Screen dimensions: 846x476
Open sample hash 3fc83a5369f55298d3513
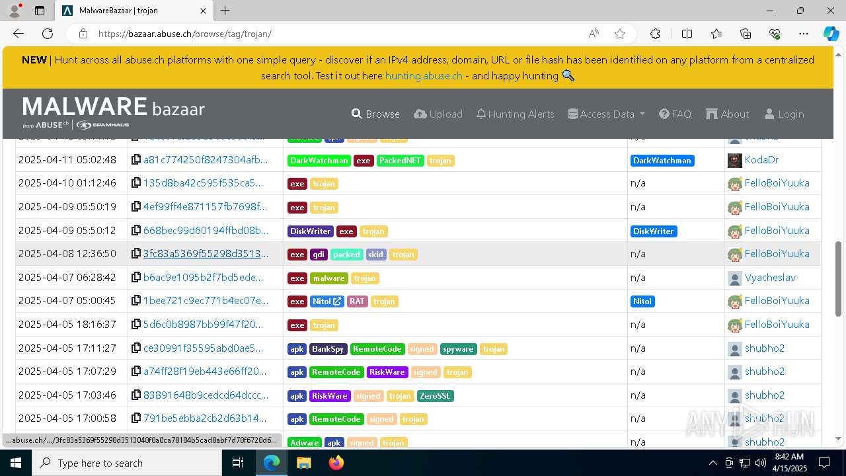point(206,254)
